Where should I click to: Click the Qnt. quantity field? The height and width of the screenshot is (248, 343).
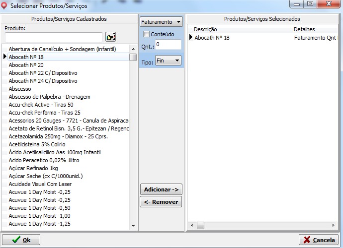pyautogui.click(x=168, y=45)
